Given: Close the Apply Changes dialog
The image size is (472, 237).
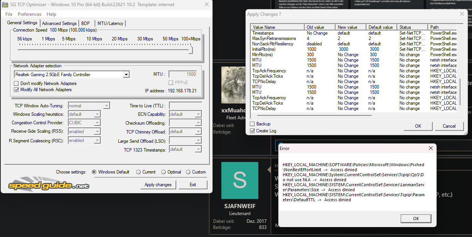Looking at the screenshot, I should coord(462,14).
